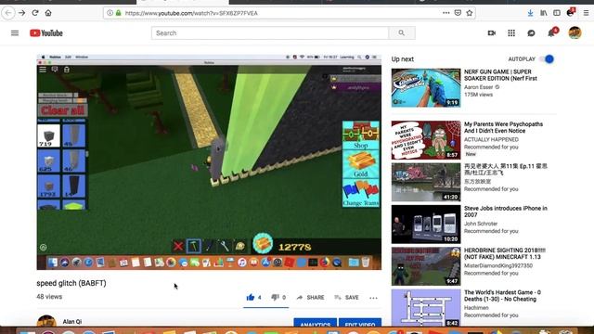The image size is (594, 334).
Task: Open YouTube notifications bell
Action: click(x=551, y=33)
